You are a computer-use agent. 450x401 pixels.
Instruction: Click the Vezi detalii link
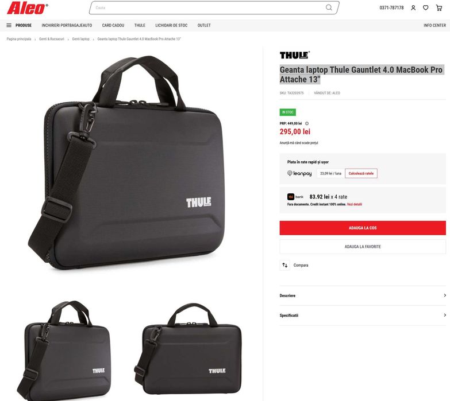tap(355, 204)
